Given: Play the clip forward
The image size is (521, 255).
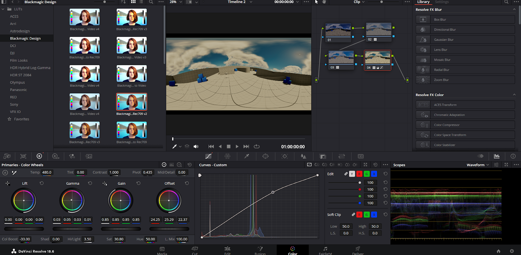Looking at the screenshot, I should (237, 147).
